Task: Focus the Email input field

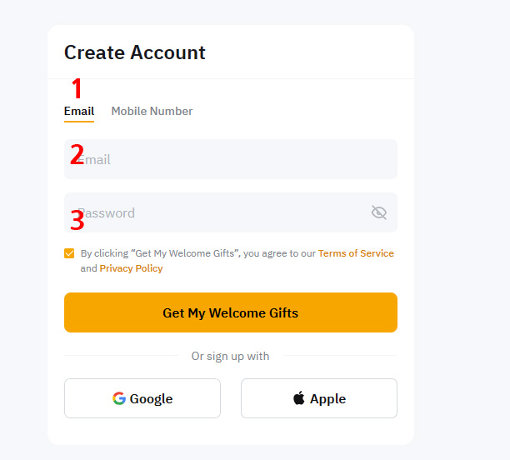Action: pos(231,159)
